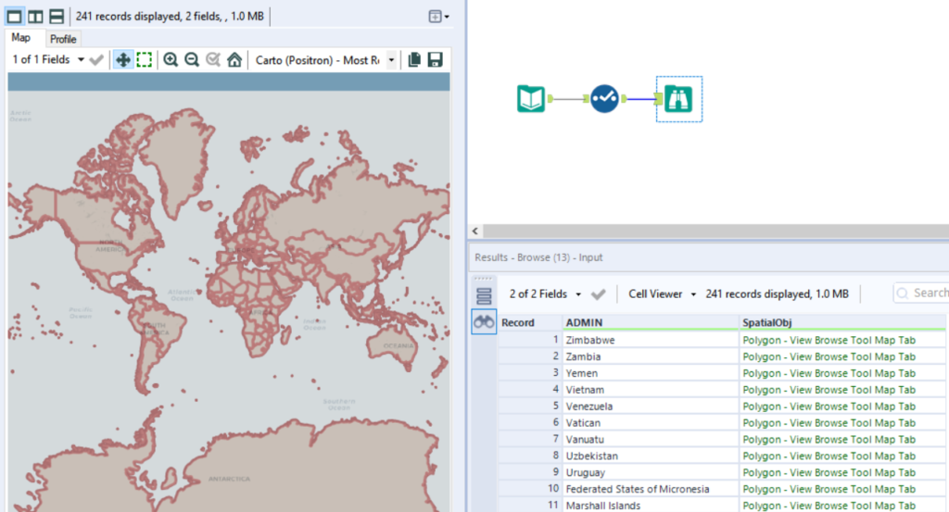Click the results Search field
Viewport: 949px width, 512px height.
[927, 293]
